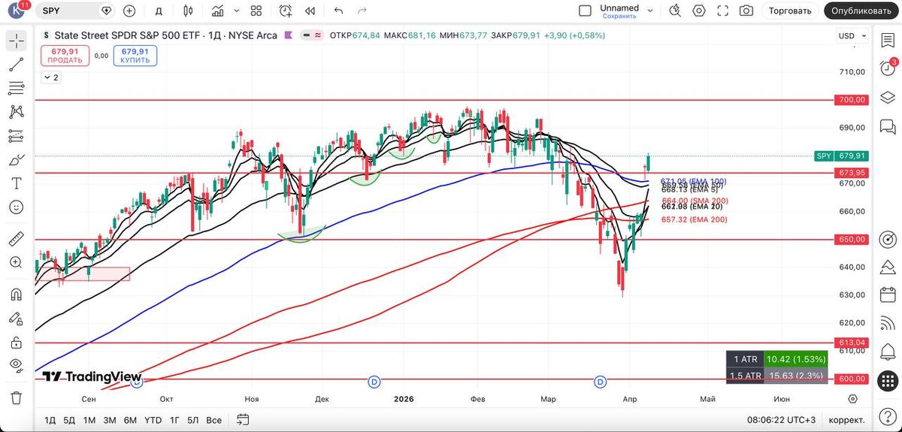The width and height of the screenshot is (902, 432).
Task: Redo the last chart action
Action: tap(362, 11)
